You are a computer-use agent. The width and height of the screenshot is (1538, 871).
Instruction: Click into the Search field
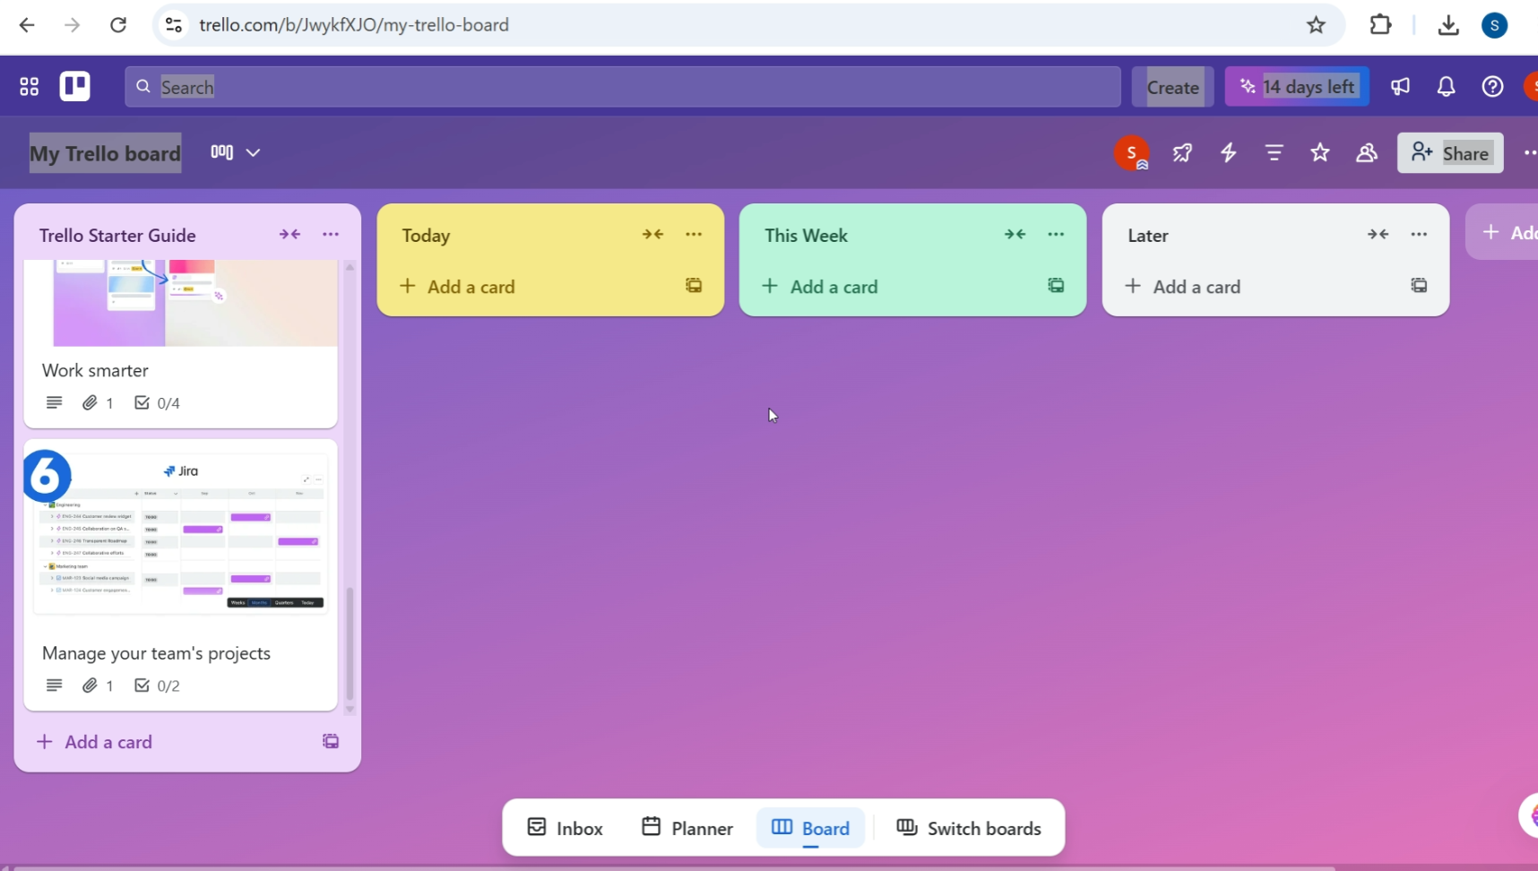coord(622,87)
